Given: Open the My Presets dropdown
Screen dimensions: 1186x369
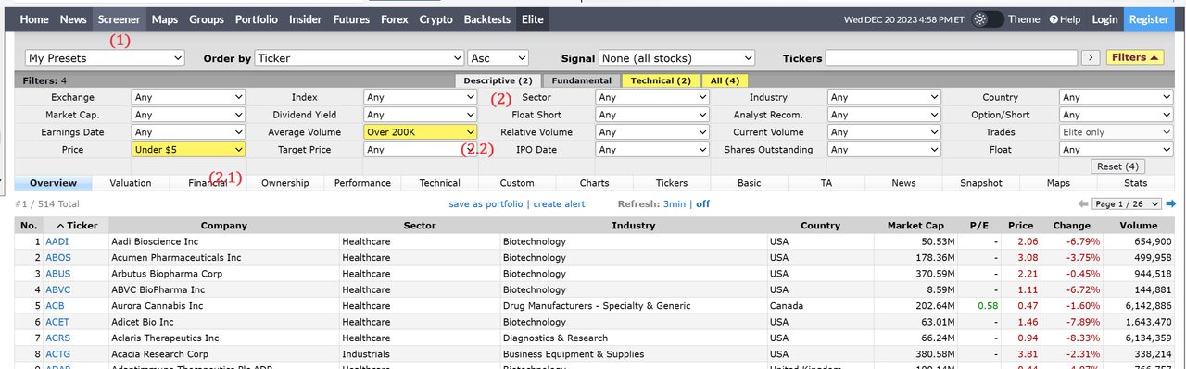Looking at the screenshot, I should point(105,58).
